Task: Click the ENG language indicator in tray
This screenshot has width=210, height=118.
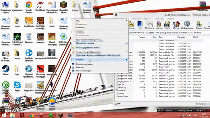Action: tap(195, 115)
